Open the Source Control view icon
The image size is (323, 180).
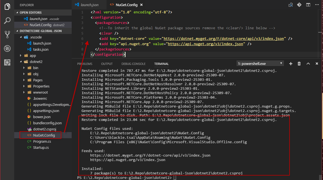[7, 35]
